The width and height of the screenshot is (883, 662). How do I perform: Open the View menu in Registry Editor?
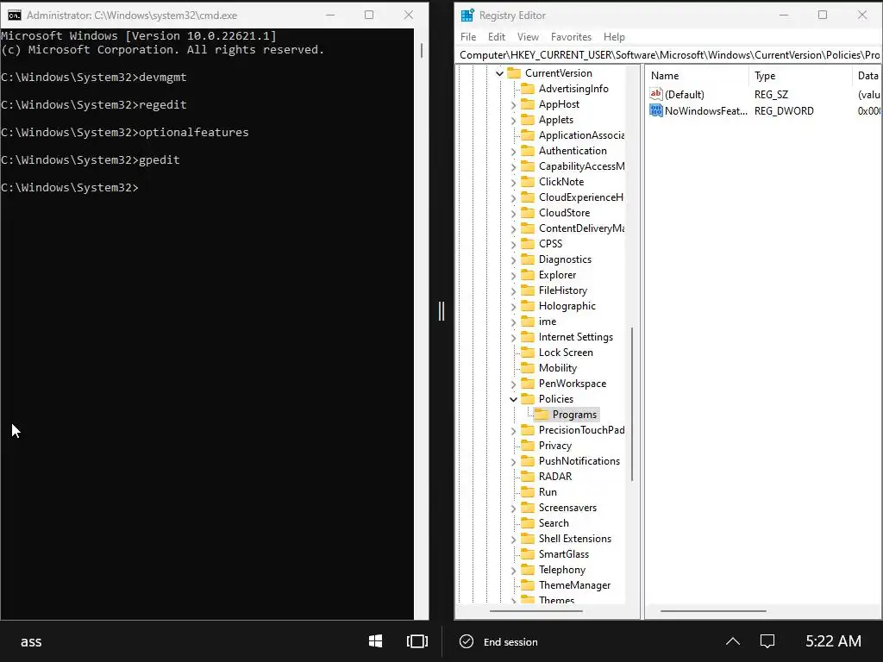click(528, 36)
